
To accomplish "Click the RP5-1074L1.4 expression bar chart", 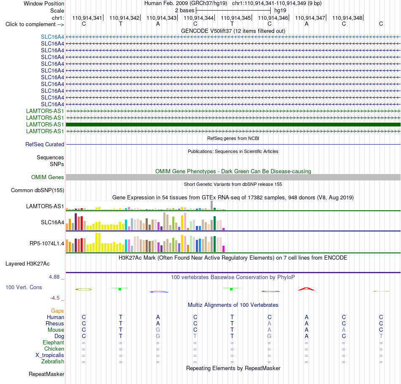I will click(x=145, y=242).
